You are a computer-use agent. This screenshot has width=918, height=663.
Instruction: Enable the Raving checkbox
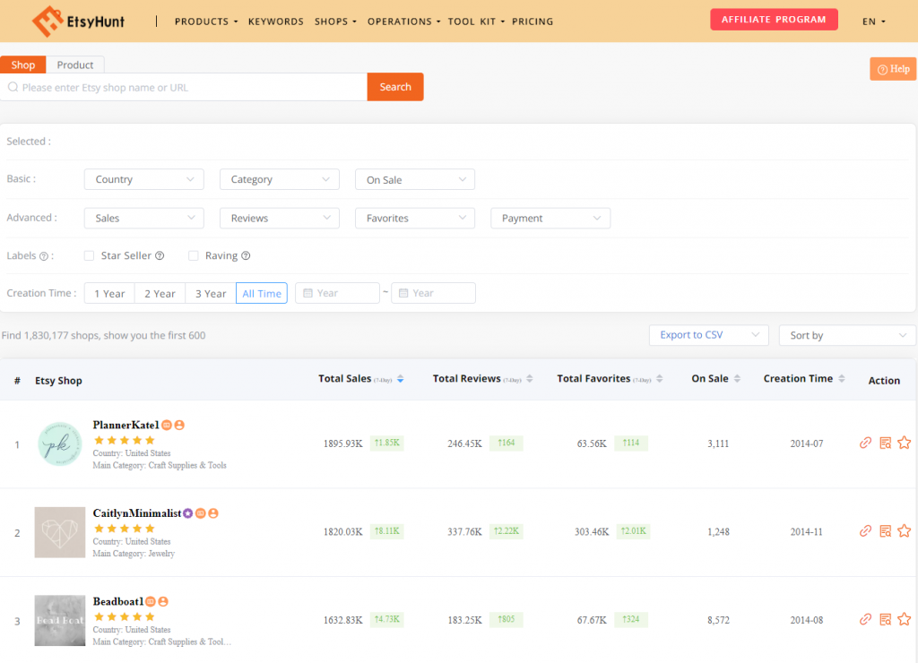click(x=194, y=255)
